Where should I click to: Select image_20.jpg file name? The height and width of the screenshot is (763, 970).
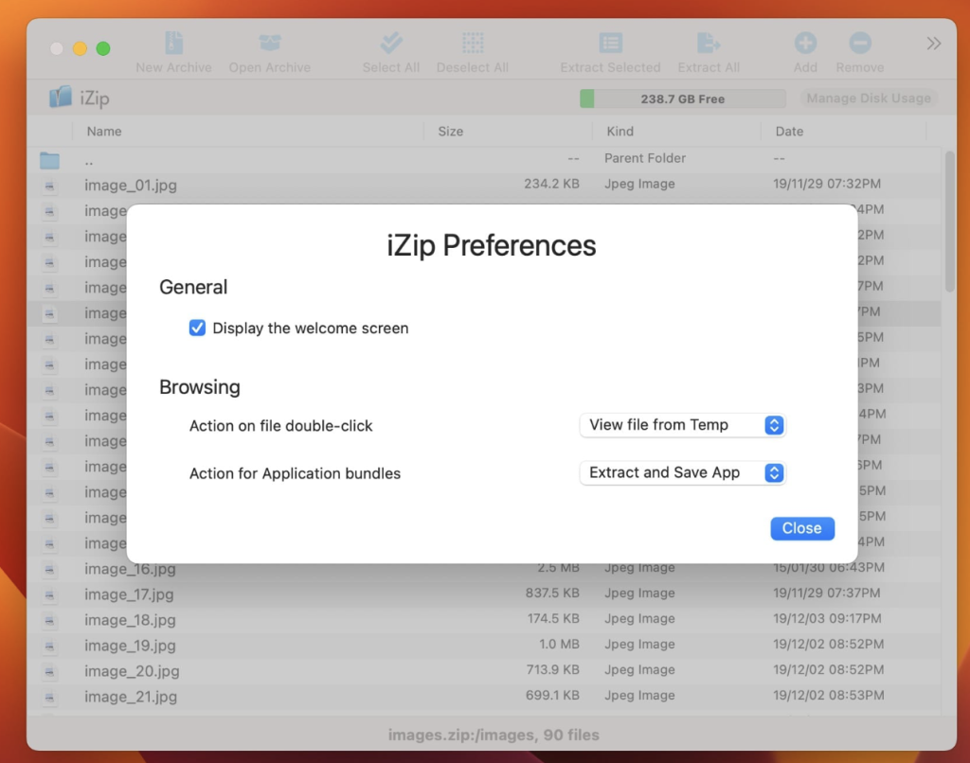pyautogui.click(x=132, y=671)
